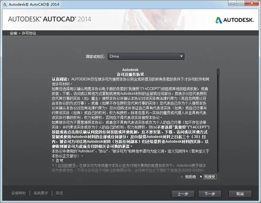The image size is (261, 203).
Task: Click the AUTODESK AUTOCAD 2014 product title
Action: pyautogui.click(x=50, y=19)
